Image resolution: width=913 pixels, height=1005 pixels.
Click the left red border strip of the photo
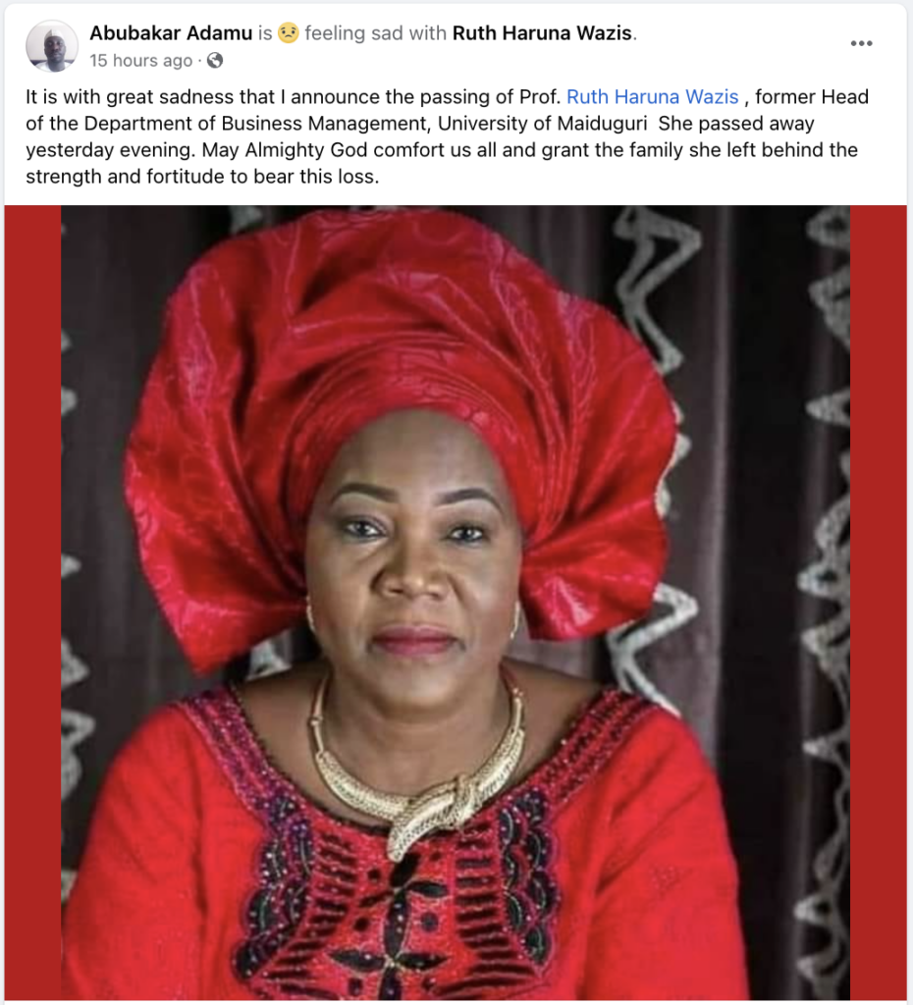pyautogui.click(x=32, y=603)
